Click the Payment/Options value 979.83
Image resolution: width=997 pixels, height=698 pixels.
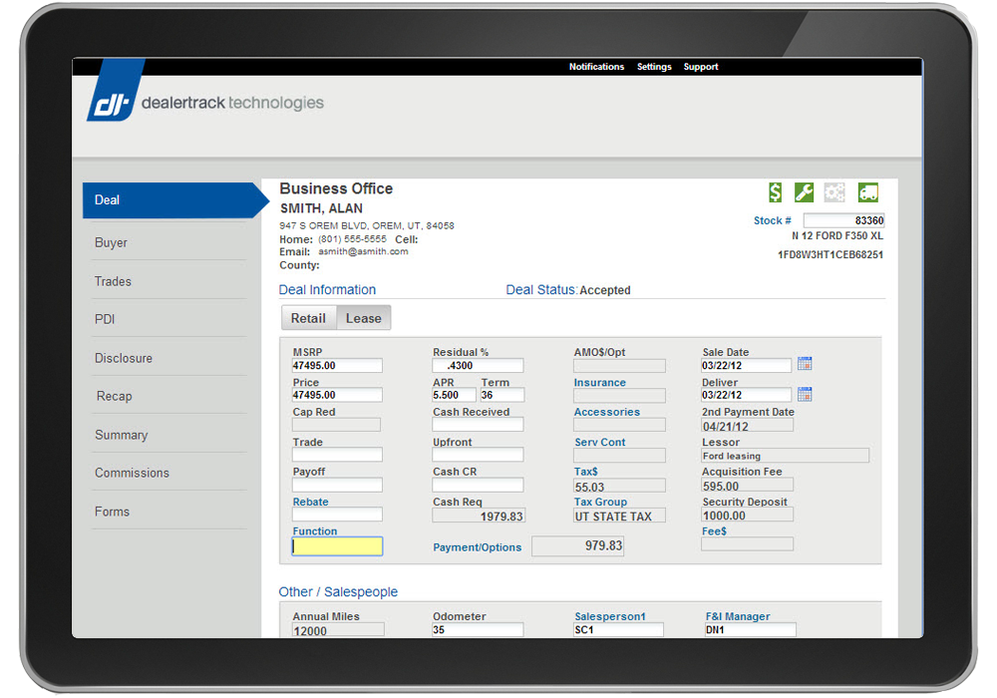(x=578, y=546)
